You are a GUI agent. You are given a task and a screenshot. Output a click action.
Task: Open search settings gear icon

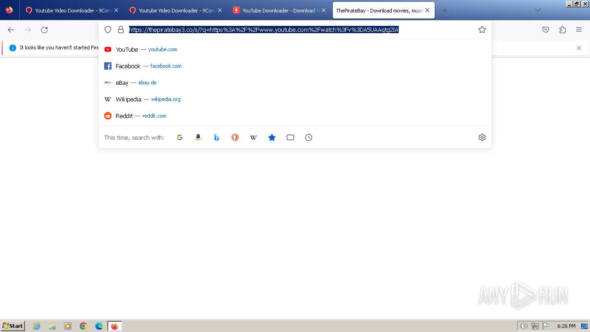[482, 137]
